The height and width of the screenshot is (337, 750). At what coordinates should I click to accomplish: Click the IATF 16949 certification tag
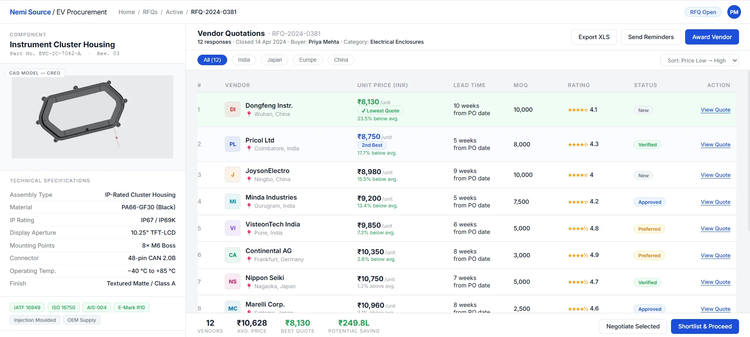point(27,307)
